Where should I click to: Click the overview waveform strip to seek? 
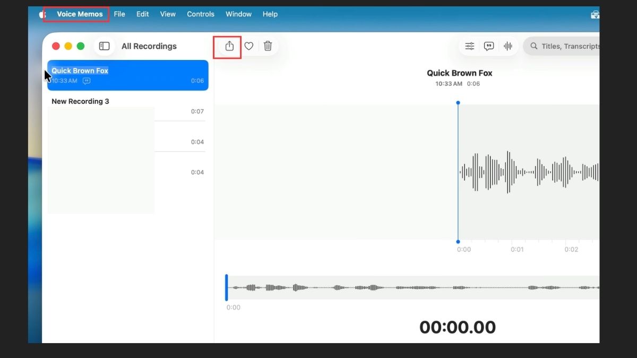[x=414, y=287]
